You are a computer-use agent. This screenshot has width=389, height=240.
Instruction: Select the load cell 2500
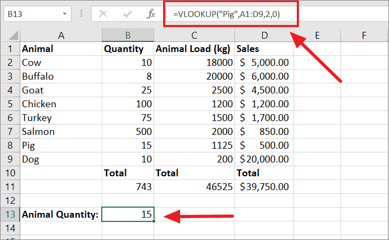pos(194,90)
